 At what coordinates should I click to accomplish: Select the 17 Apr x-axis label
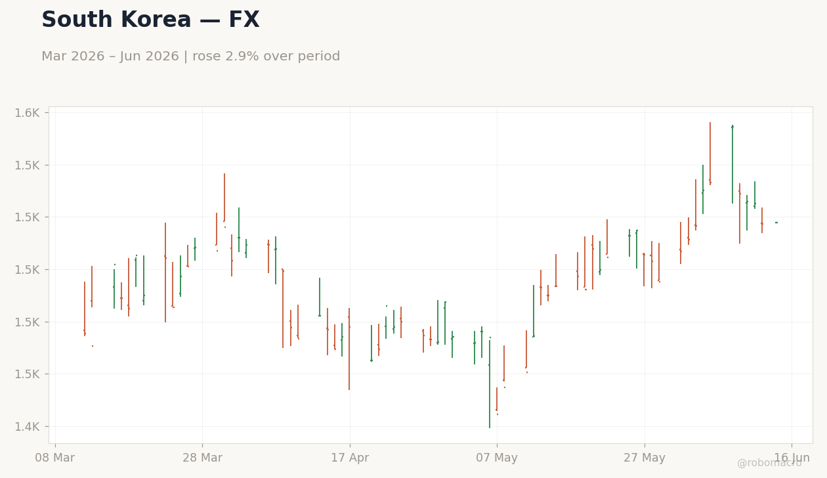pyautogui.click(x=350, y=458)
